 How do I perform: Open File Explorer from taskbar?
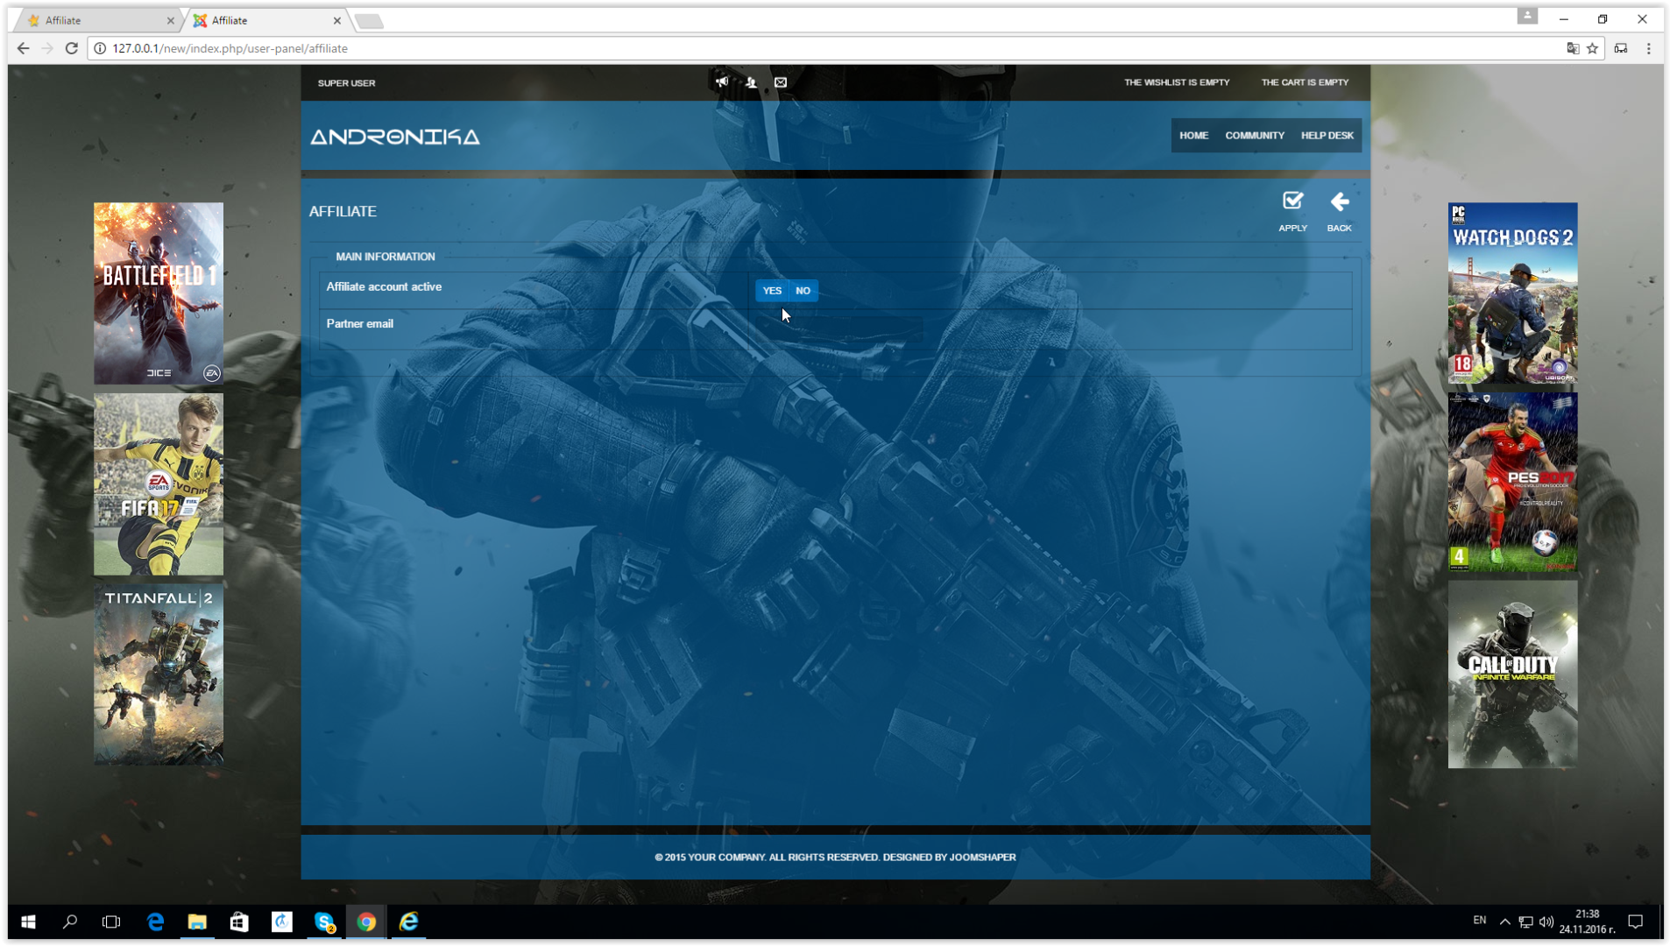[x=197, y=921]
